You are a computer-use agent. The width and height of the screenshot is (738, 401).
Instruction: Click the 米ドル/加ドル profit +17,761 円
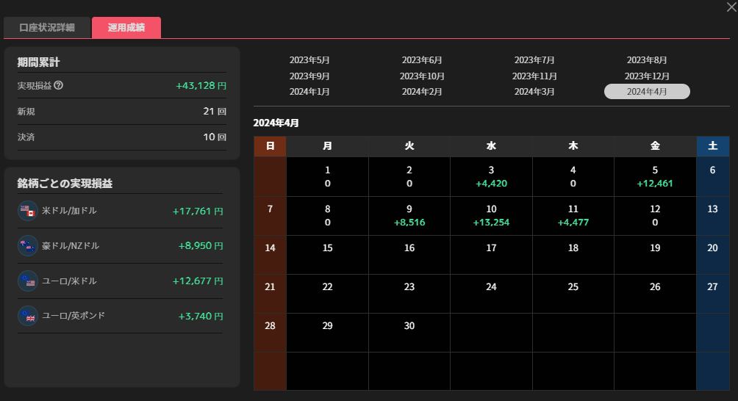198,211
